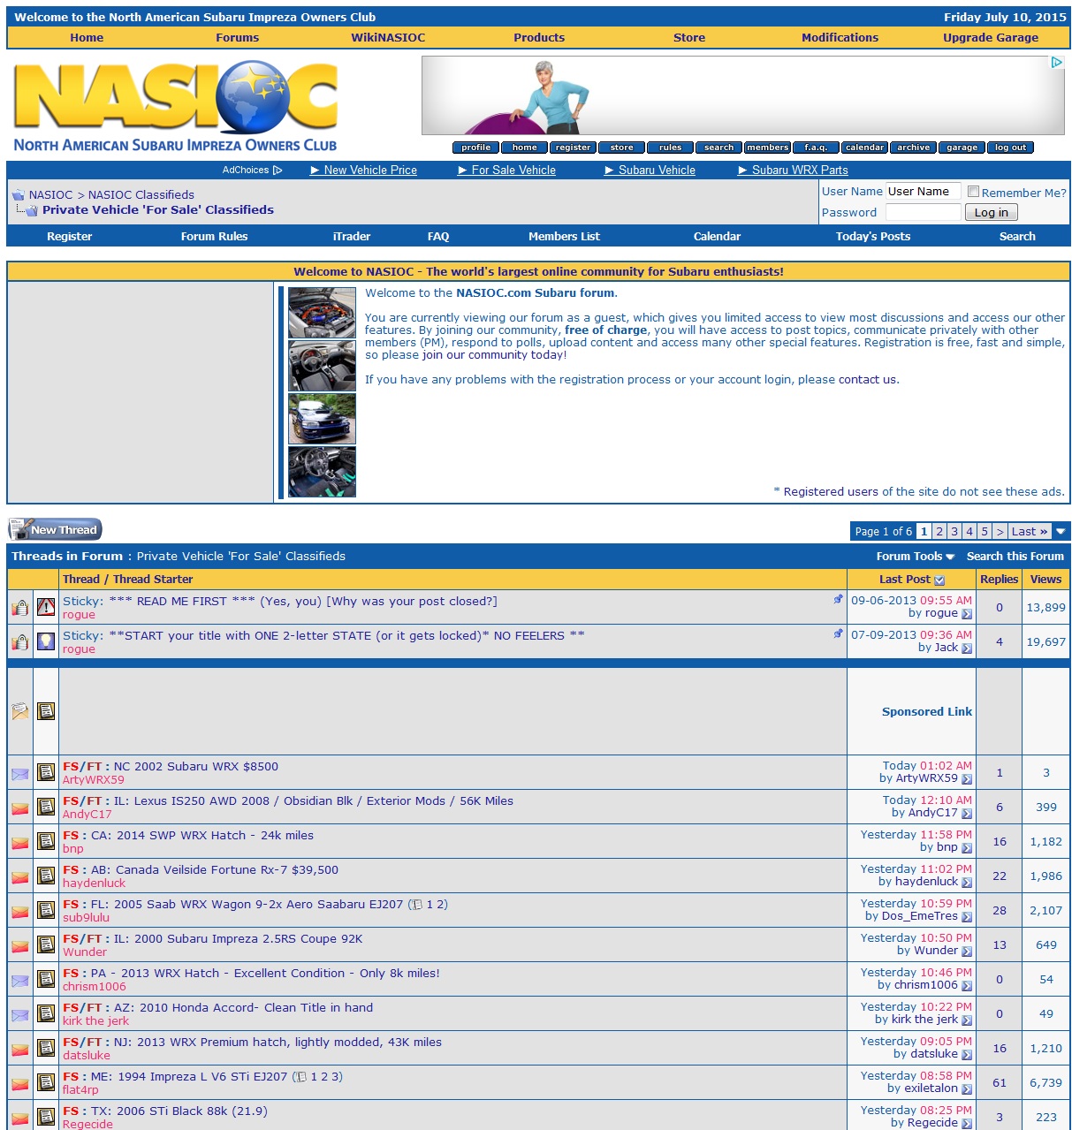Open Today's Posts link
1072x1130 pixels.
872,236
